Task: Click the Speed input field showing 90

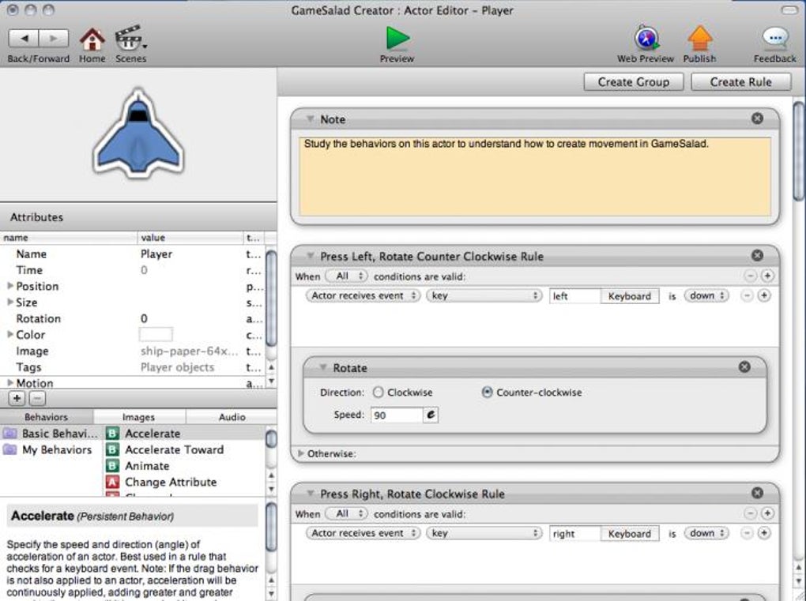Action: pyautogui.click(x=396, y=415)
